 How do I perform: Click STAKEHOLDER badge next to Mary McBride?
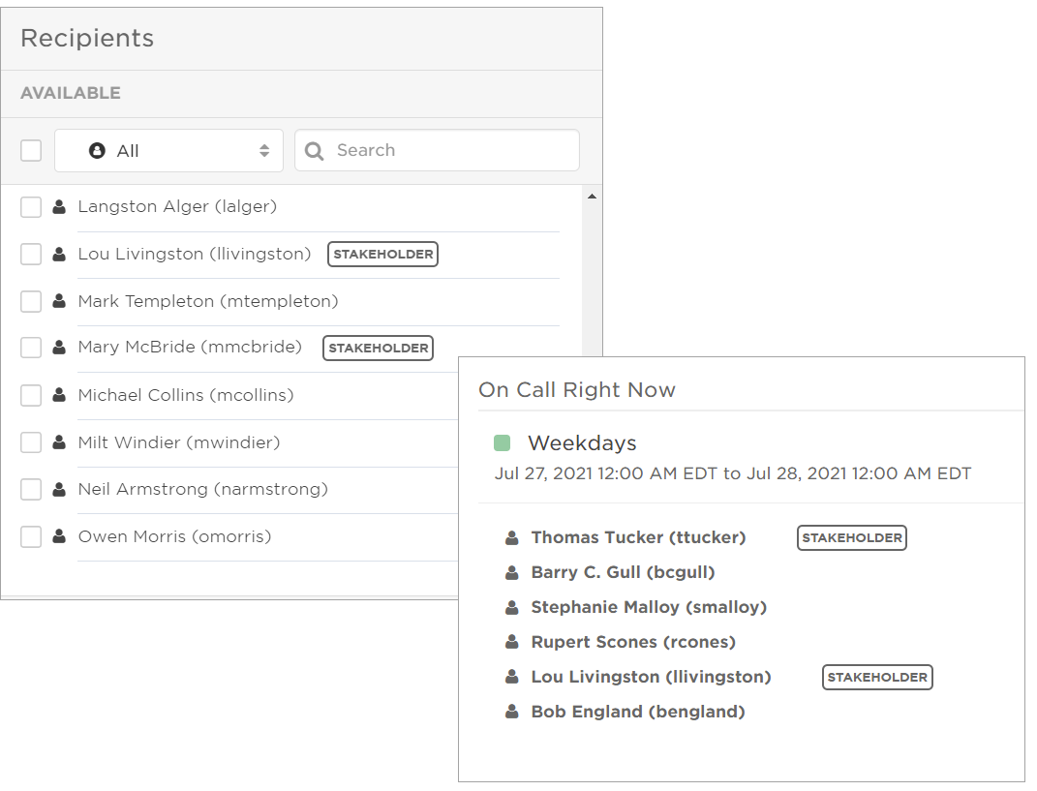[379, 348]
